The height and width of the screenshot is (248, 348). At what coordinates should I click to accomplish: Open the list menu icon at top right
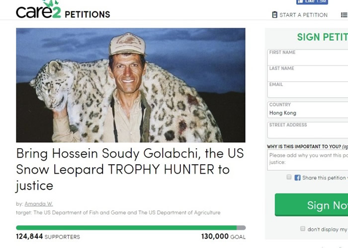[344, 15]
